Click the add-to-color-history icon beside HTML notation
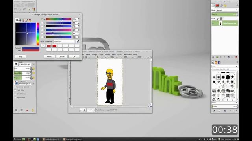 [x=78, y=42]
